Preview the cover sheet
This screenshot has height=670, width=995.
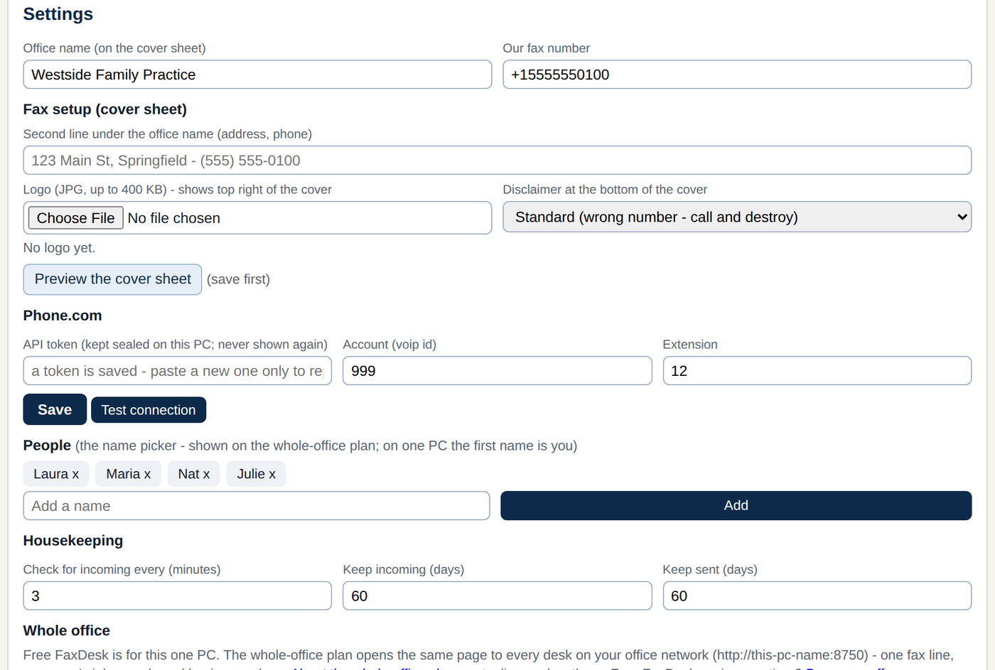tap(112, 279)
